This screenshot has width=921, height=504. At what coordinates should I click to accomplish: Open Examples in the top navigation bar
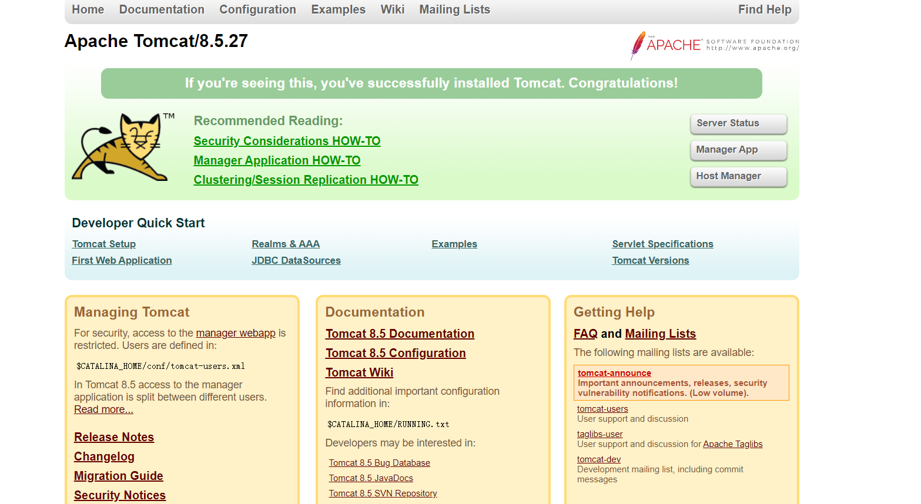click(x=338, y=9)
